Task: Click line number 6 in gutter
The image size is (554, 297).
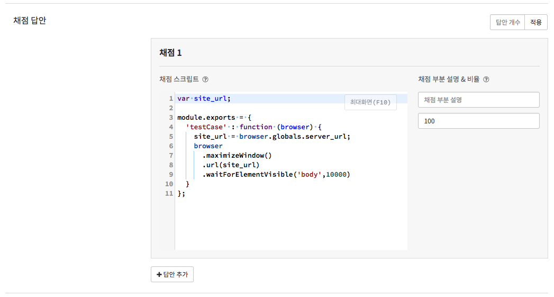Action: (x=170, y=146)
